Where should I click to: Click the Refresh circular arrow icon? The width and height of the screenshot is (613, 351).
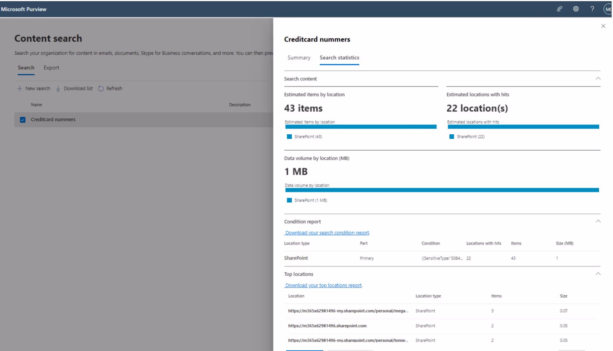(101, 88)
